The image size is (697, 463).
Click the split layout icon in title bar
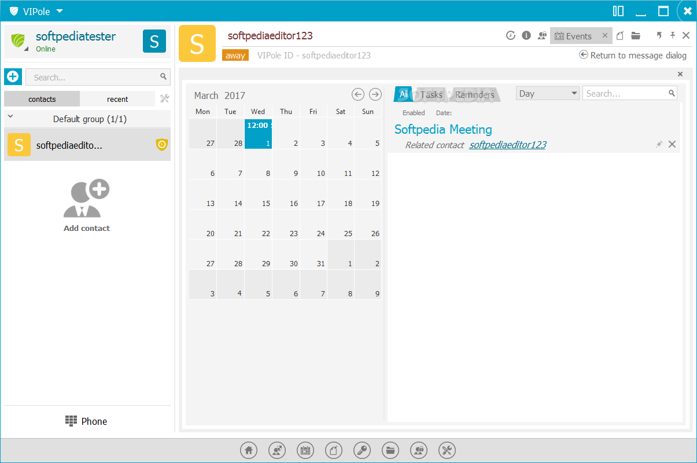618,11
